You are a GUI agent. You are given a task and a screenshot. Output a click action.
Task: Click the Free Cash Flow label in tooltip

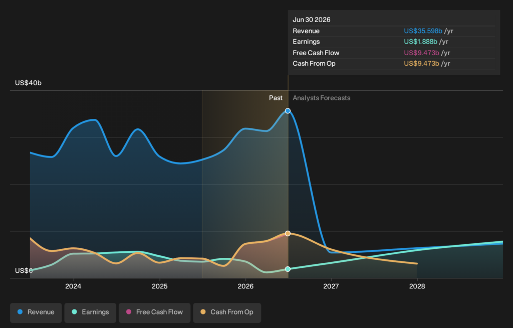[316, 53]
